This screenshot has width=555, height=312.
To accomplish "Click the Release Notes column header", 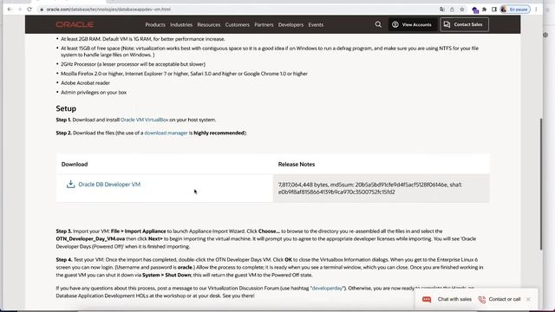I will [297, 164].
